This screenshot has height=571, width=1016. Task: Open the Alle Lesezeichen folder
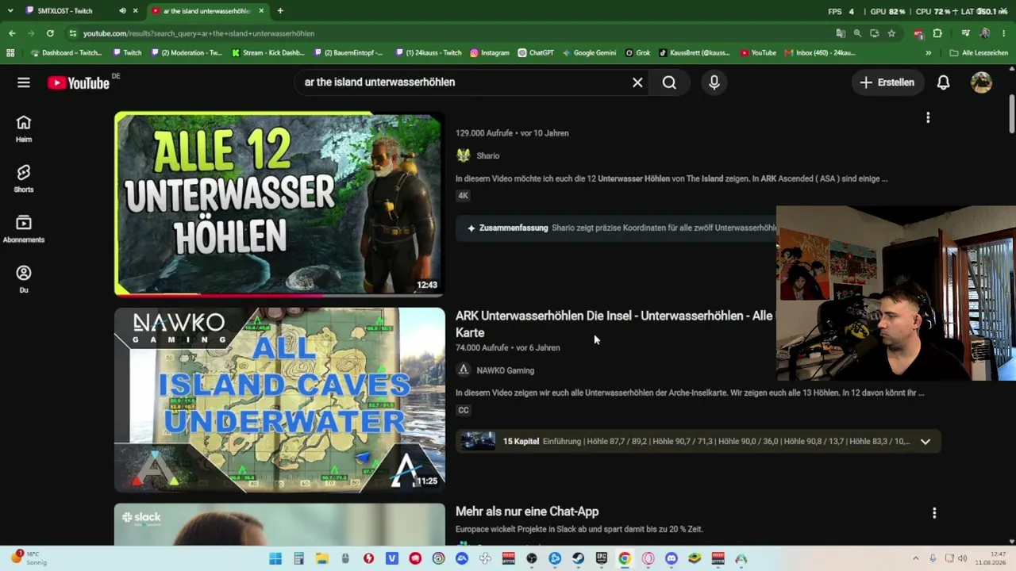(978, 53)
